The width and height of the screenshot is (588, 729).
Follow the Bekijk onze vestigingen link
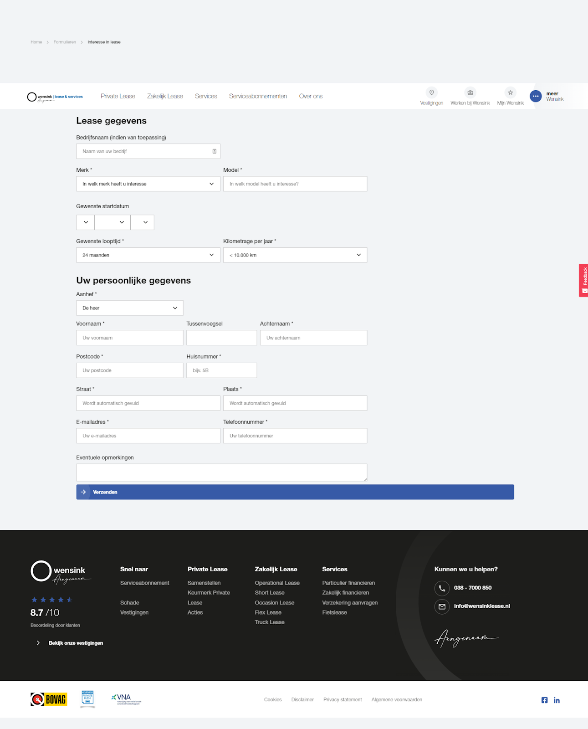click(x=76, y=643)
